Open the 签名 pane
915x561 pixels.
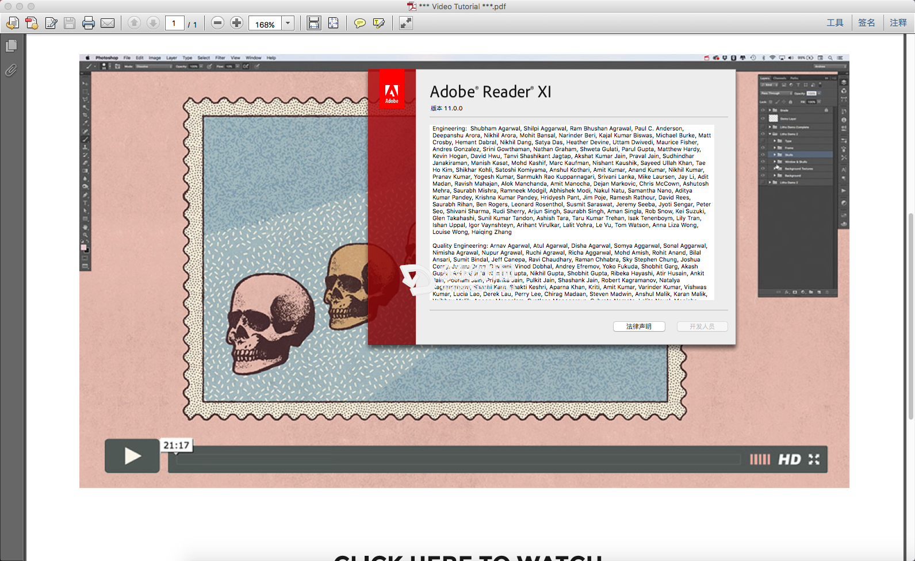click(x=867, y=23)
